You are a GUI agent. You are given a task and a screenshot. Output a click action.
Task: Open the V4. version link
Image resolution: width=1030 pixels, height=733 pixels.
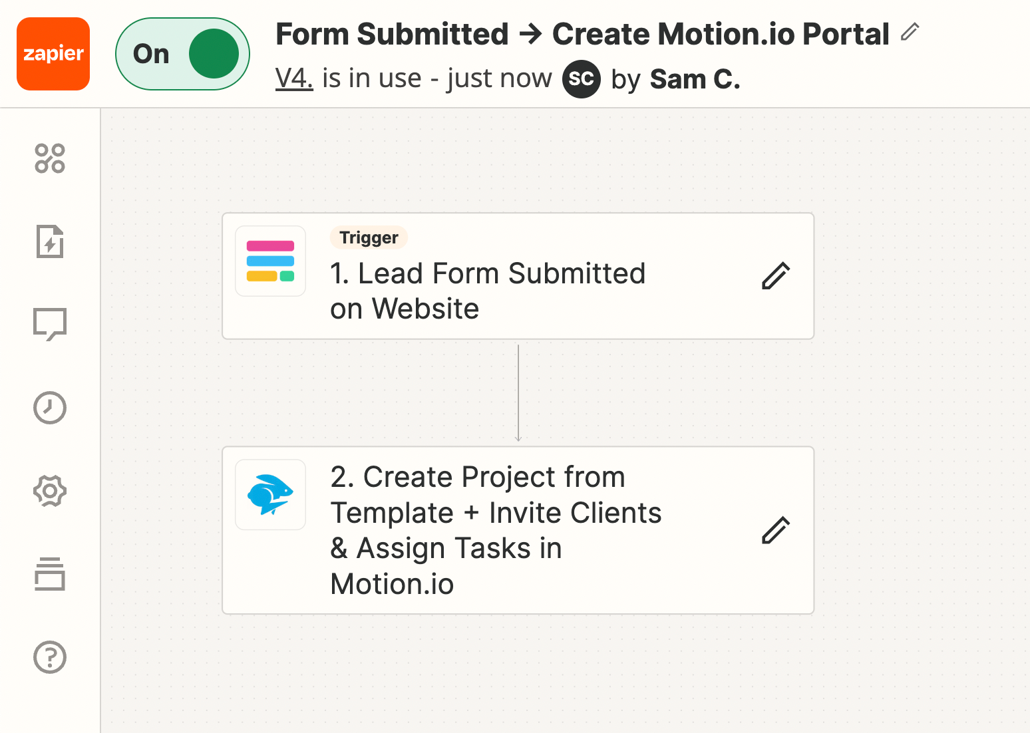click(x=294, y=78)
